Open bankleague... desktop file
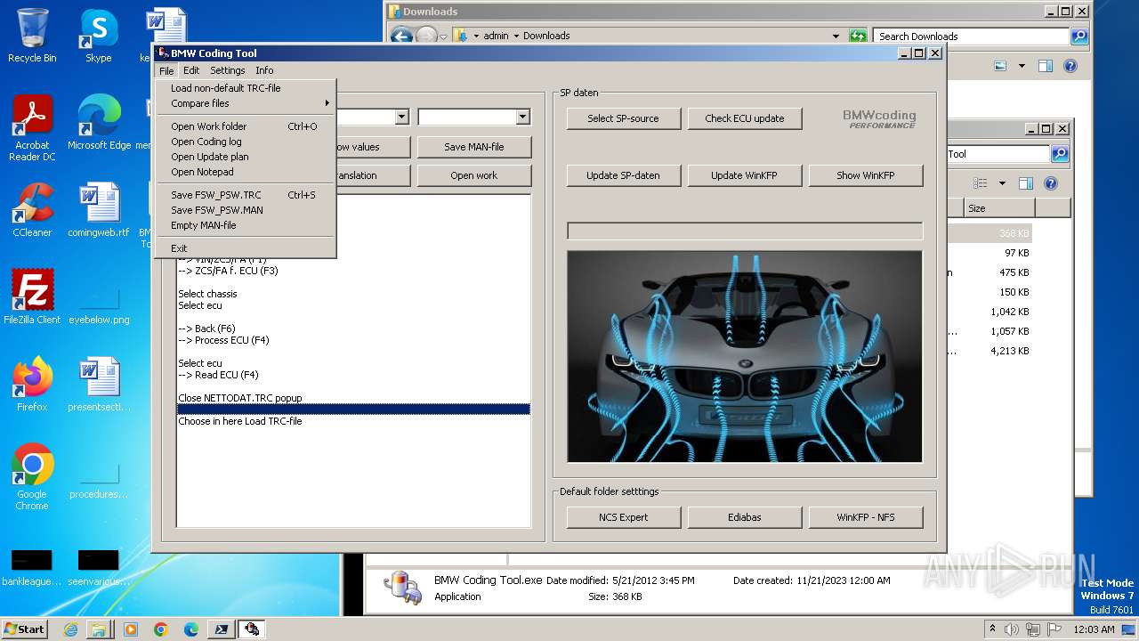 coord(32,568)
